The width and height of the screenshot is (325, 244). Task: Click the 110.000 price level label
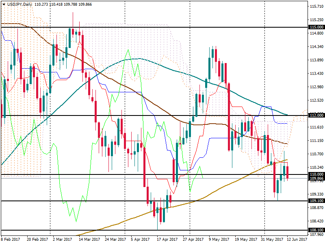[316, 174]
